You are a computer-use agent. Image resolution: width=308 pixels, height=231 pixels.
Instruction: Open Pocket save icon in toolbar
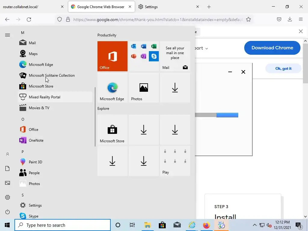coord(279,20)
